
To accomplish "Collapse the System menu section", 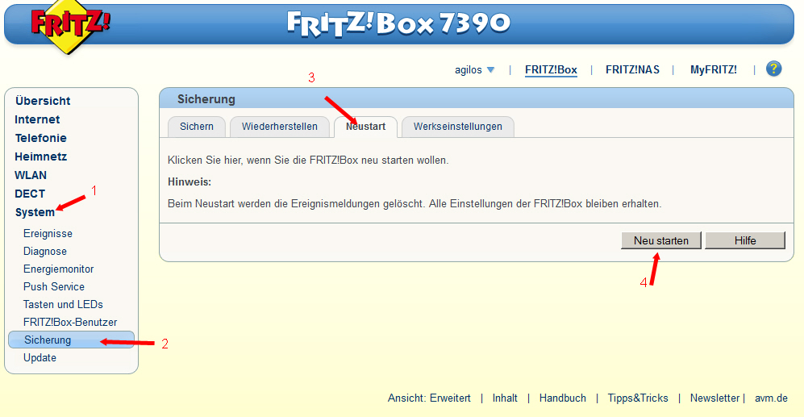I will pyautogui.click(x=35, y=212).
